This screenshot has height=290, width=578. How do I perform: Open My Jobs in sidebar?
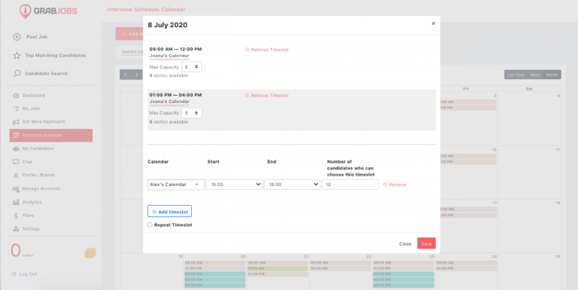[31, 108]
